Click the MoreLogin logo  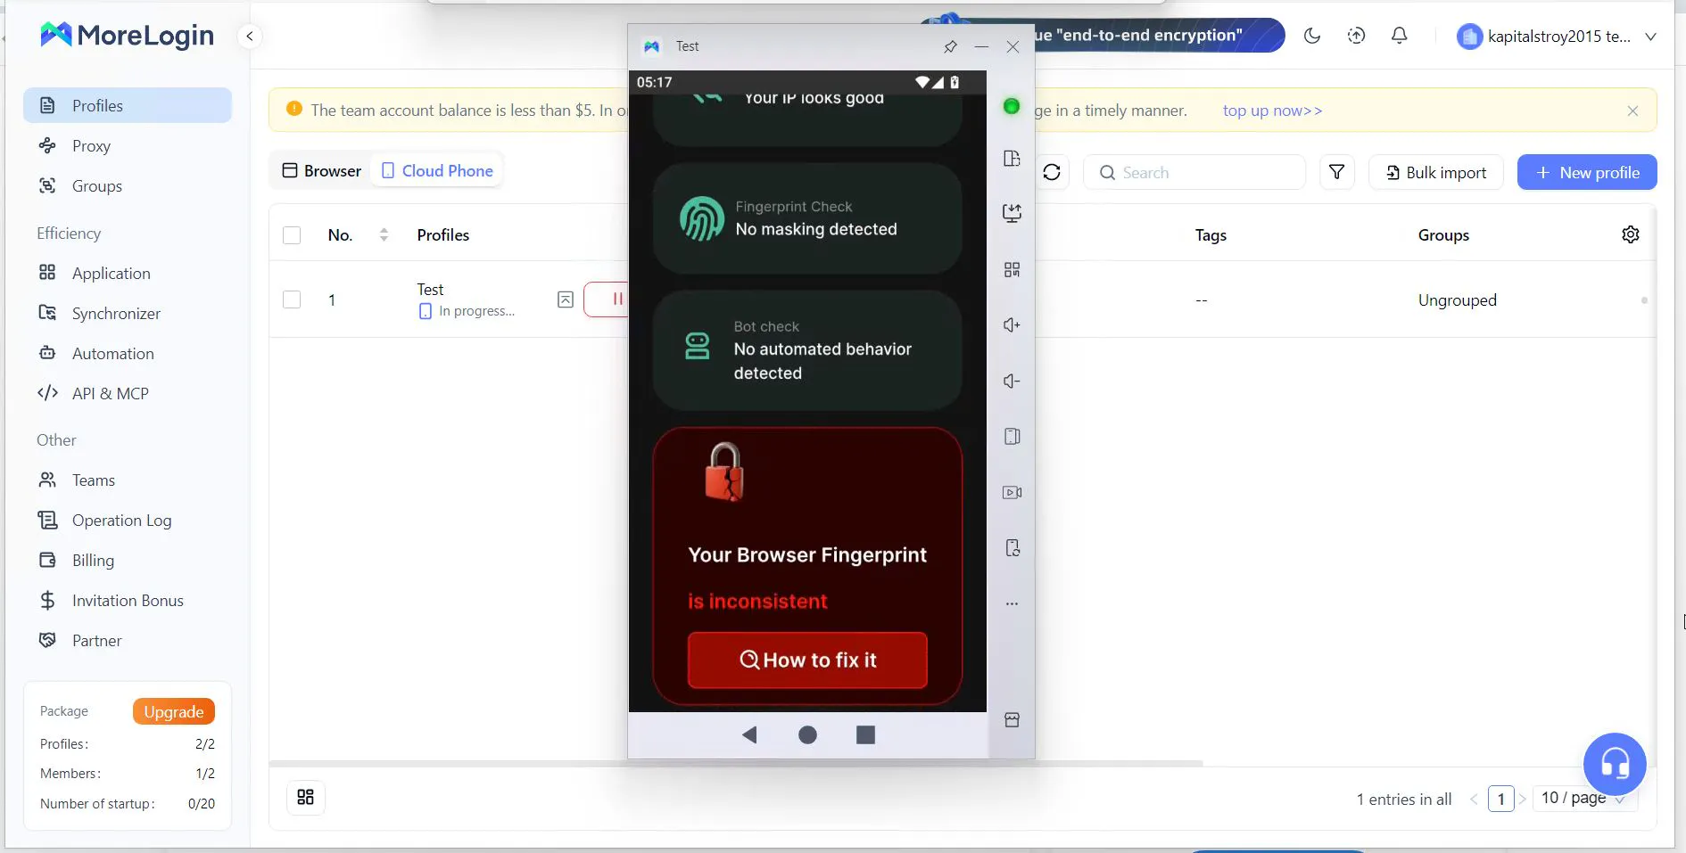coord(128,35)
